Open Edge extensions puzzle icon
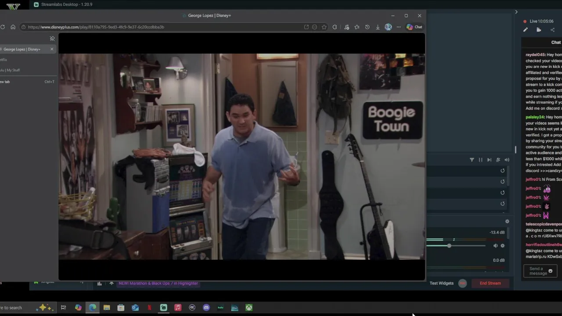This screenshot has width=562, height=316. (335, 27)
